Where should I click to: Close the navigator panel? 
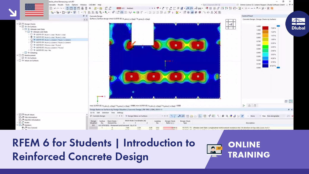point(86,16)
